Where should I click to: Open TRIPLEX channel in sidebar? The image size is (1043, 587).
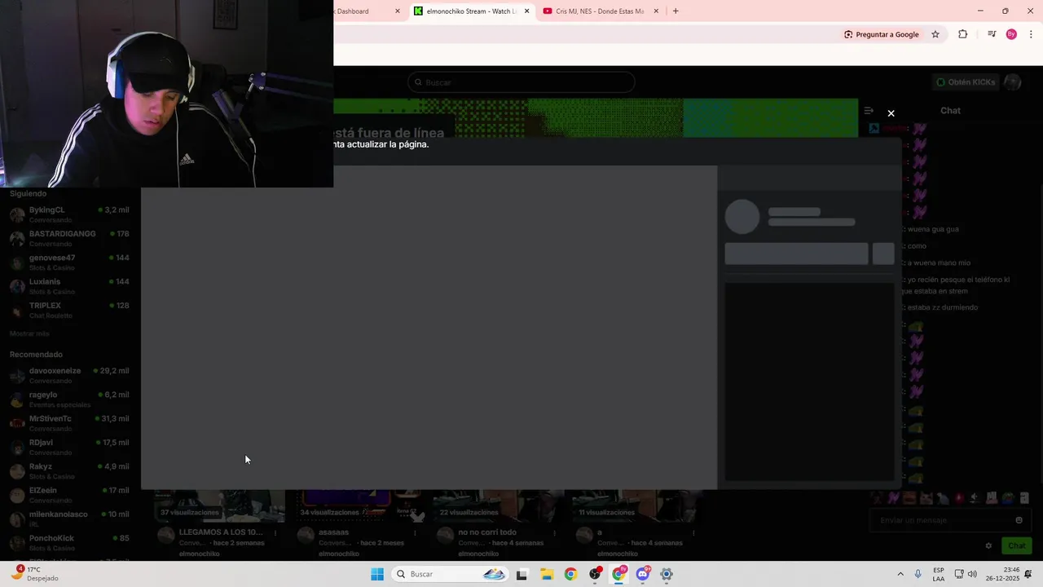pos(69,310)
